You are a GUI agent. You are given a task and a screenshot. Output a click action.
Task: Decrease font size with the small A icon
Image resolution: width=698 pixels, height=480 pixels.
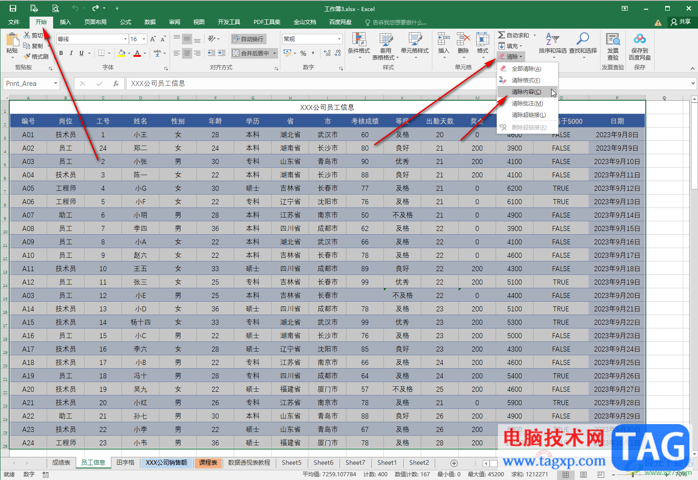[163, 39]
